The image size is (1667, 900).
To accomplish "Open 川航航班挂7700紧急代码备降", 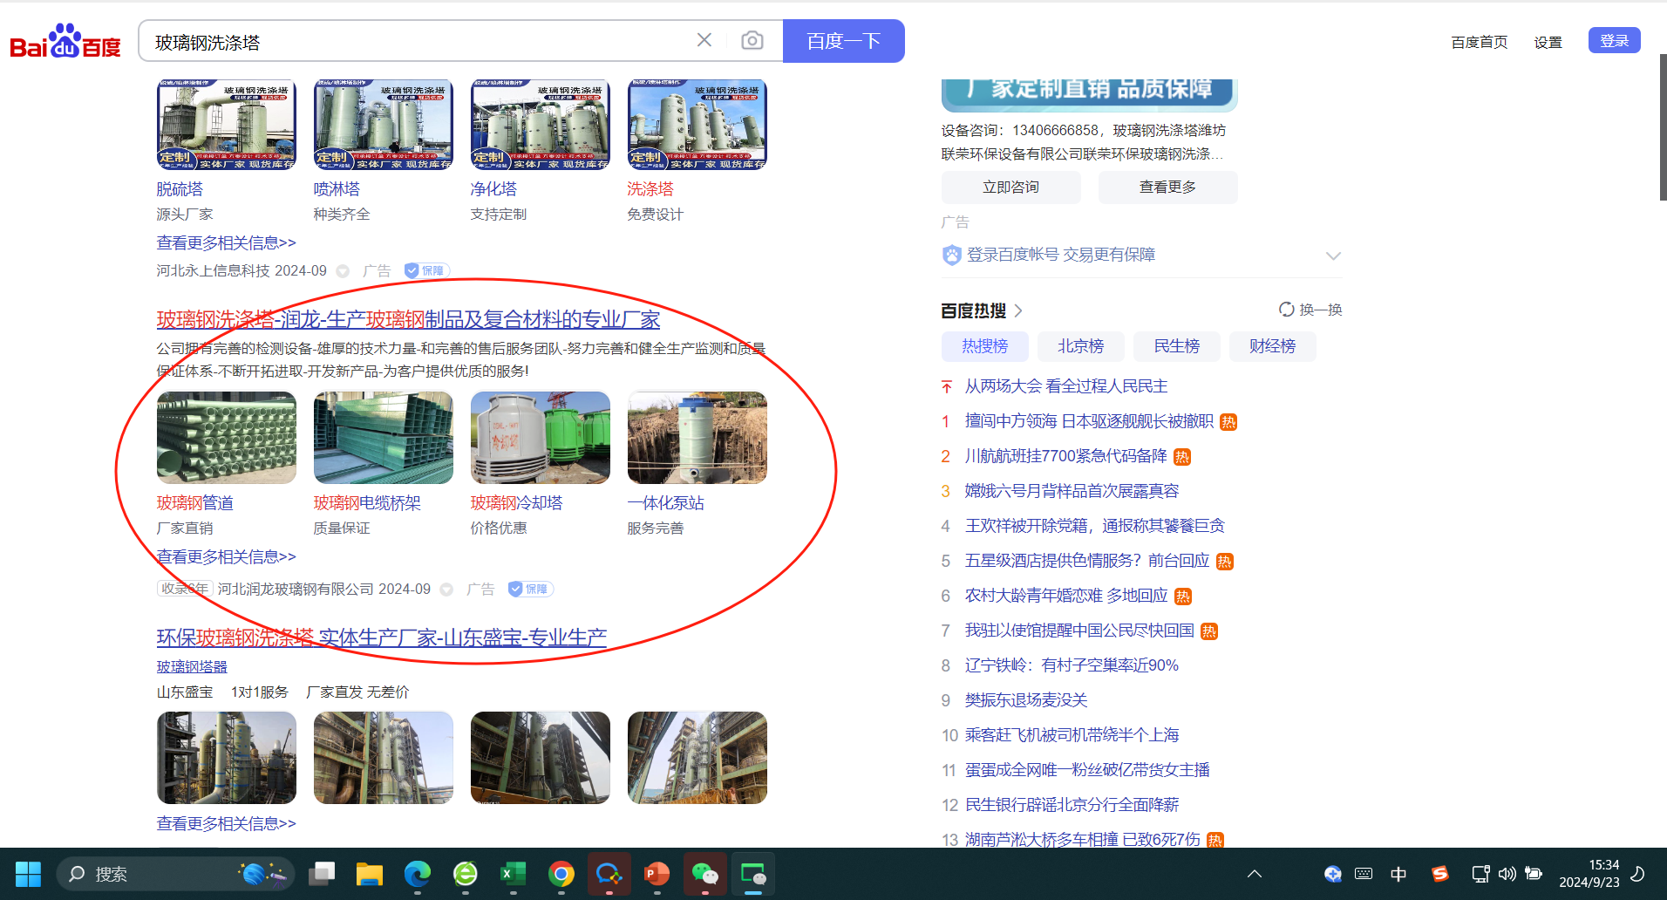I will 1065,456.
